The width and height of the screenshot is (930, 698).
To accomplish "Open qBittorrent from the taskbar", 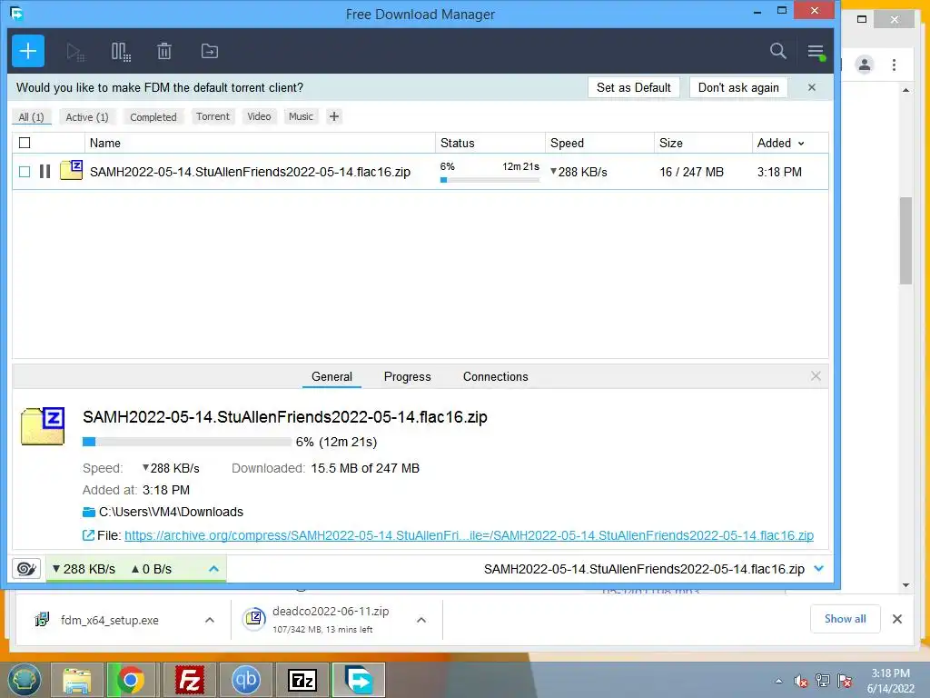I will [x=245, y=680].
